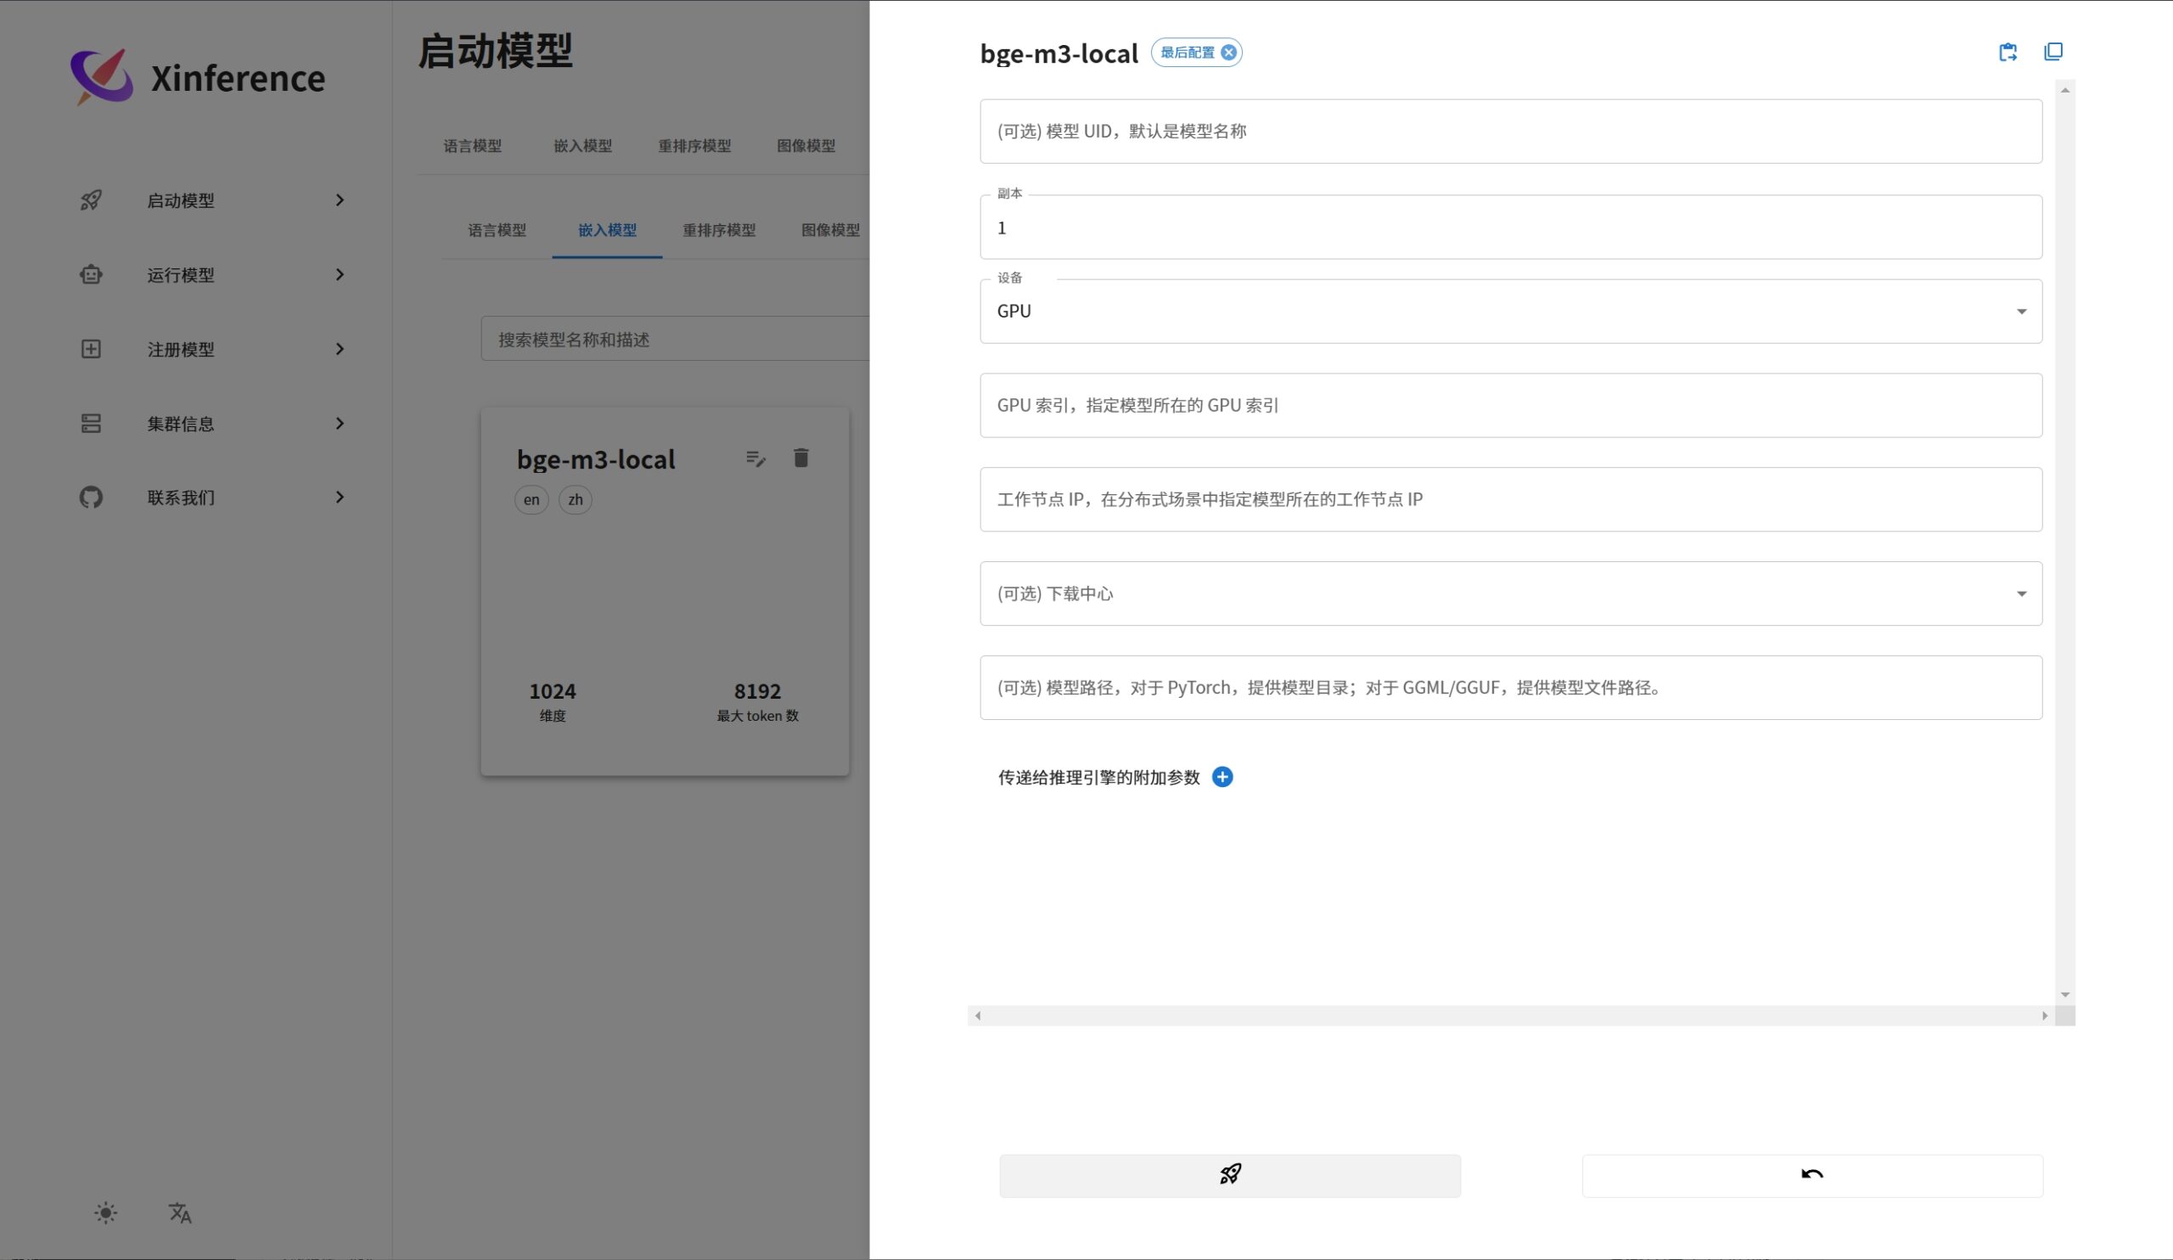The image size is (2173, 1260).
Task: Click the robot icon beside 运行模型
Action: click(x=91, y=274)
